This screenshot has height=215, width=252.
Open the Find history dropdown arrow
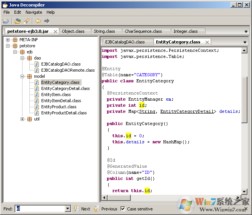[68, 209]
